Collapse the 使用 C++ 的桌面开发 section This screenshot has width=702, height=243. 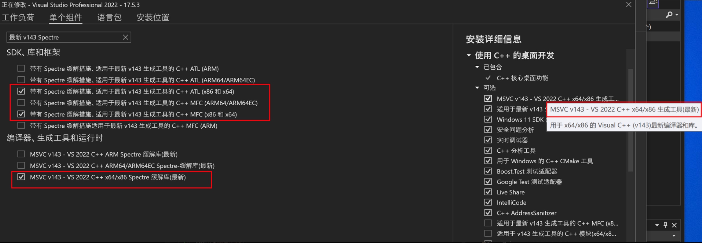click(469, 55)
